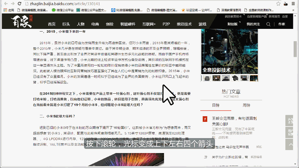Open 91微信编辑器 bookmark
The width and height of the screenshot is (299, 168).
(127, 10)
